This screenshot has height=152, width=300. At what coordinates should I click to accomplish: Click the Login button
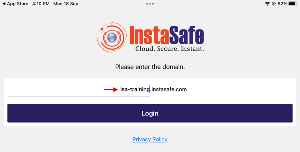[150, 113]
